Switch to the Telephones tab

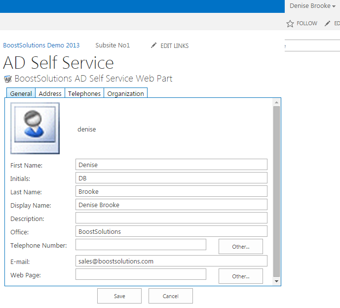pyautogui.click(x=84, y=93)
